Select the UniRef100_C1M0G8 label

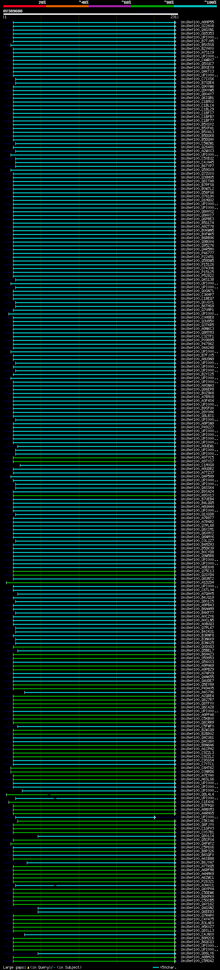click(197, 465)
